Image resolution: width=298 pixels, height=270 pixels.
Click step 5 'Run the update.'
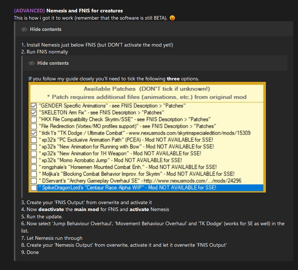[x=42, y=217]
